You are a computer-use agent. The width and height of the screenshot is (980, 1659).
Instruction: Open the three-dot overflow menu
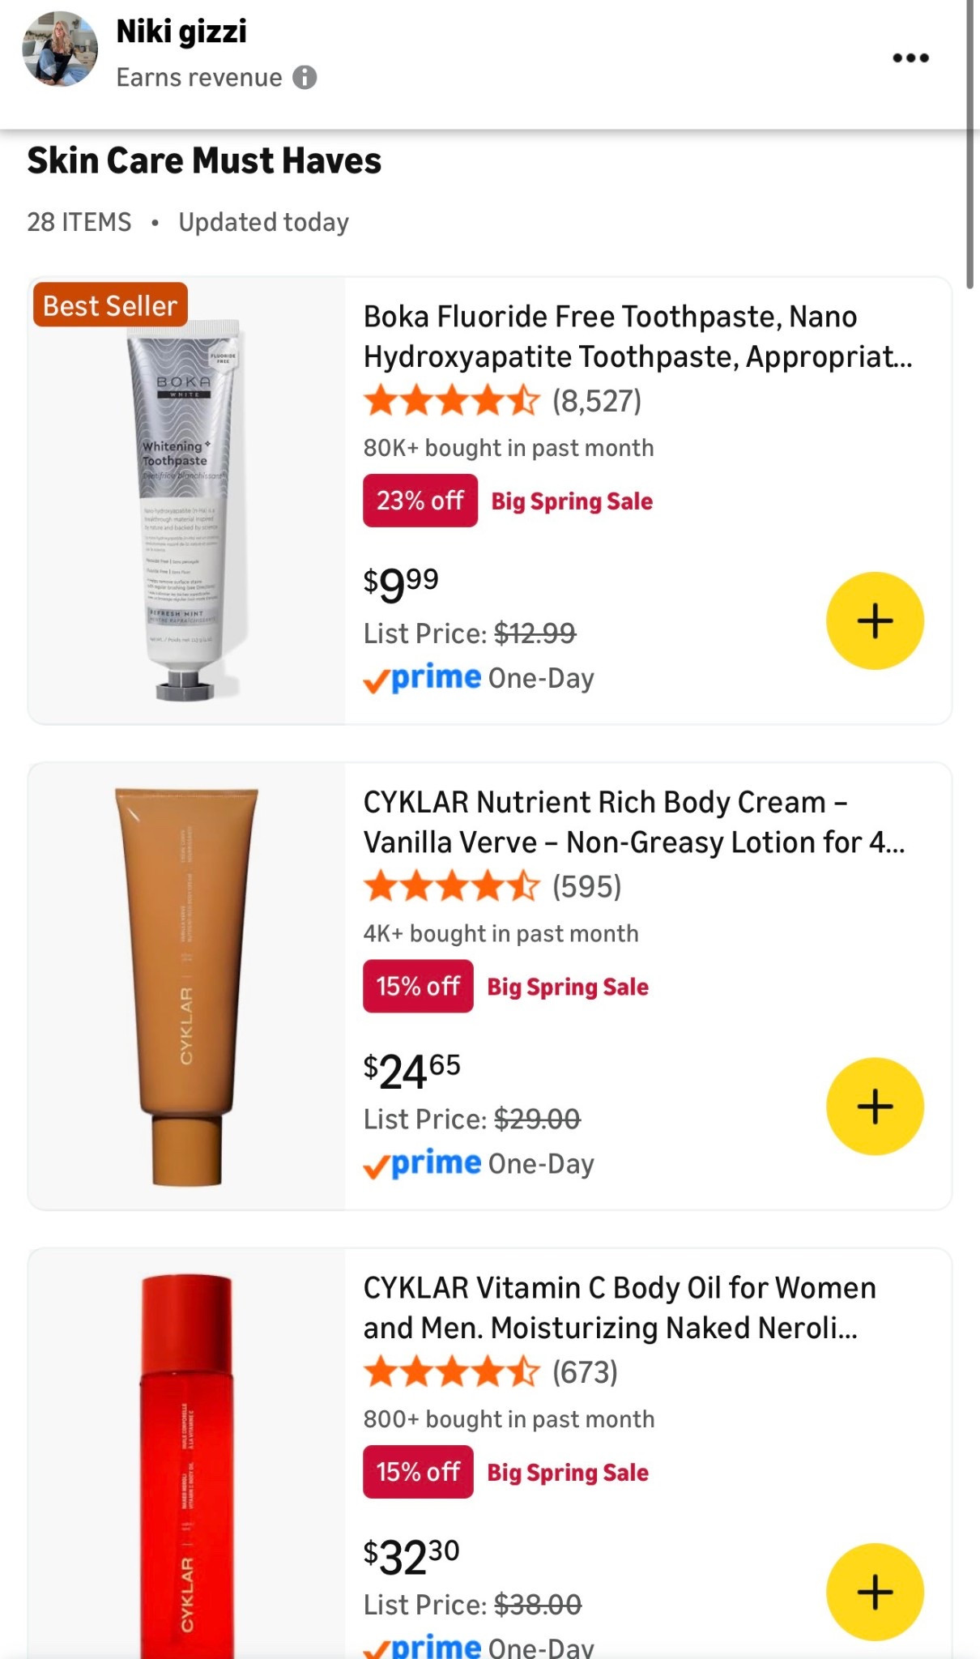[911, 58]
